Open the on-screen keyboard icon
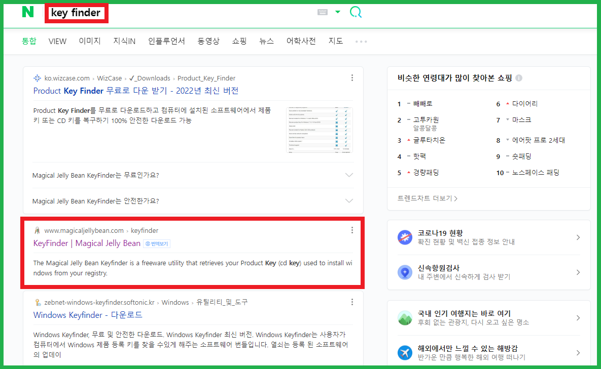Viewport: 601px width, 369px height. coord(323,12)
